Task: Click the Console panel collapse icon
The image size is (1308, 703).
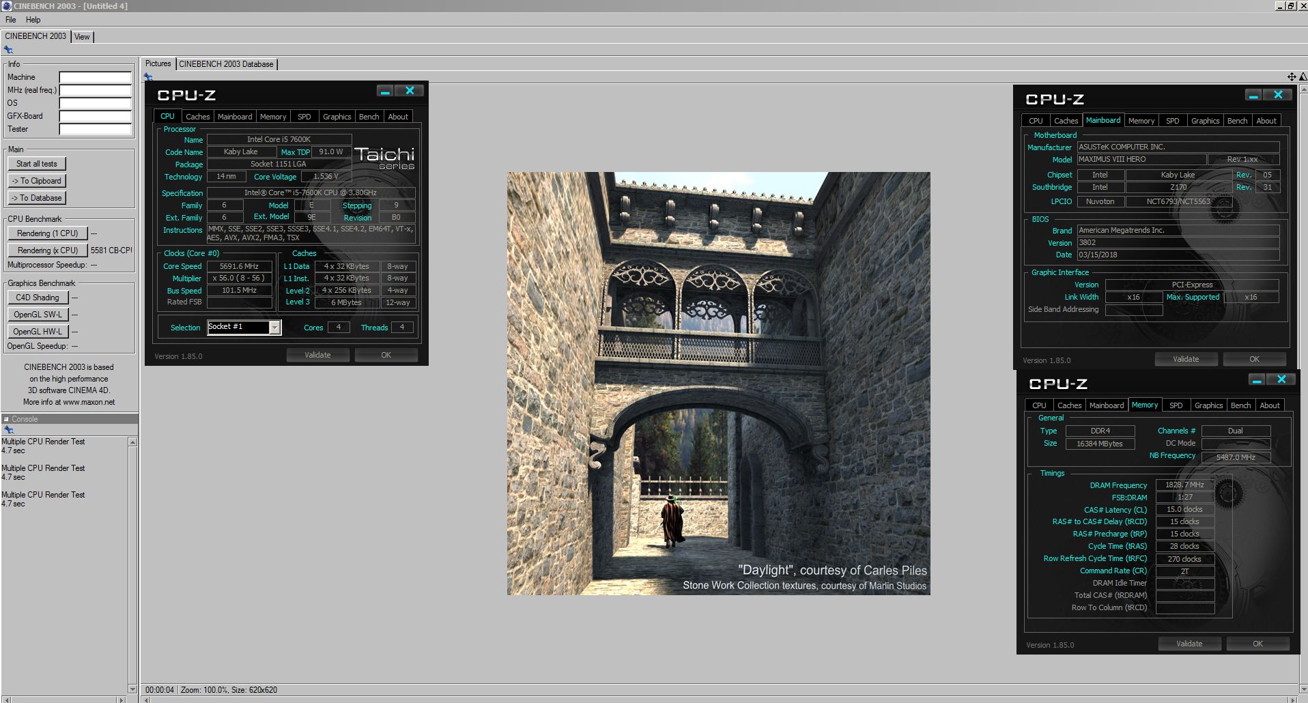Action: coord(6,419)
